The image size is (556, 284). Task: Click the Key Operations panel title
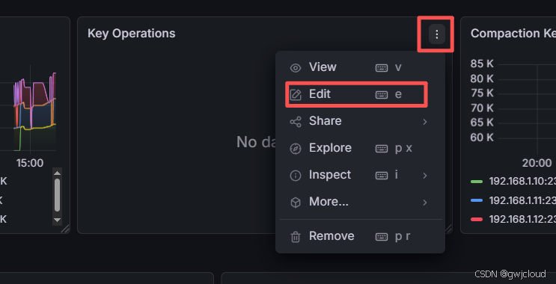pos(132,34)
